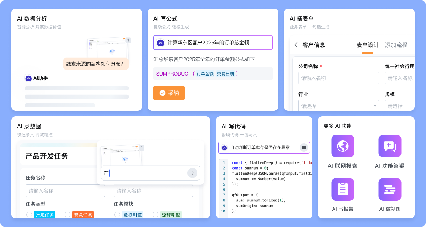Click the 采纳 button
426x227 pixels.
coord(169,93)
